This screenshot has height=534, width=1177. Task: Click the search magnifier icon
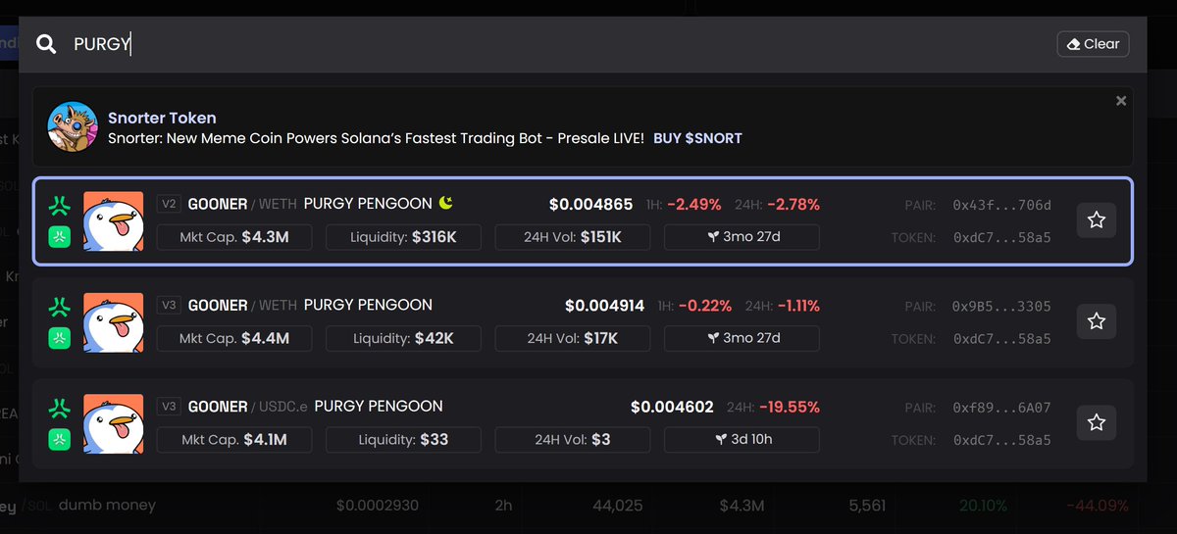[x=45, y=44]
